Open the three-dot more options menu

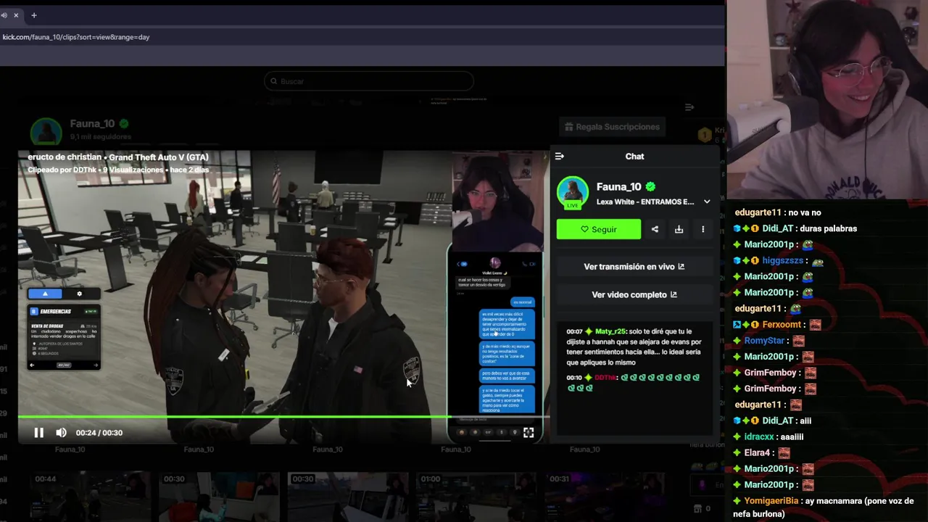tap(703, 229)
